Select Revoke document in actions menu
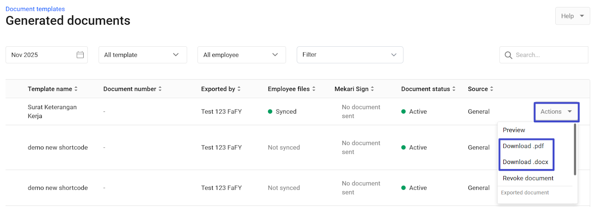Screen dimensions: 598x207 (x=528, y=178)
